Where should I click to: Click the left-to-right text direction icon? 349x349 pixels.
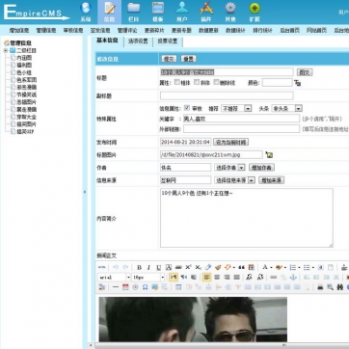tap(174, 277)
